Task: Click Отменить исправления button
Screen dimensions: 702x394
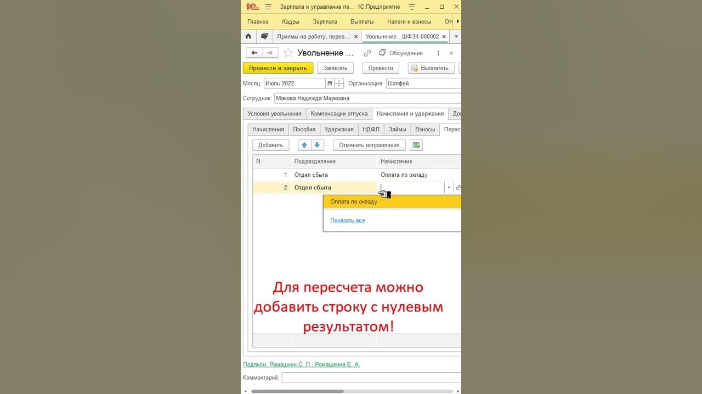Action: 369,145
